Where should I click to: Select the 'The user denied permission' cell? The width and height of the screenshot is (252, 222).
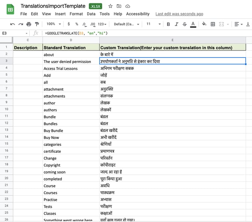pos(71,61)
